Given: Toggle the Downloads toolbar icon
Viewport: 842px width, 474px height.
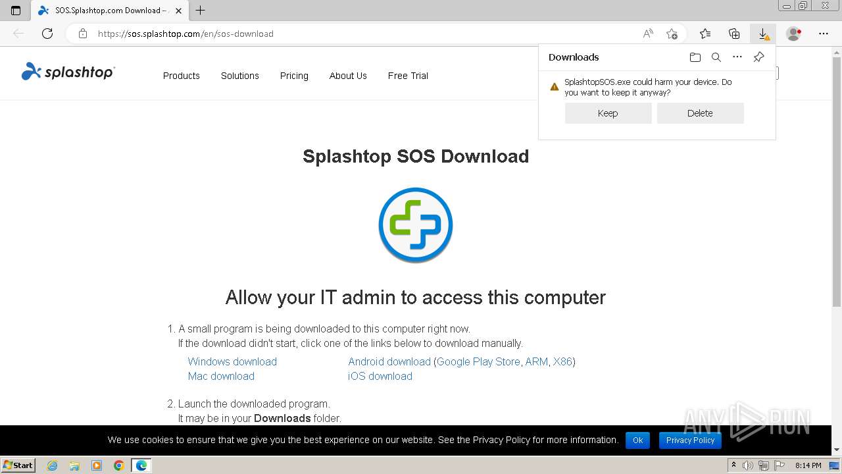Looking at the screenshot, I should coord(763,34).
